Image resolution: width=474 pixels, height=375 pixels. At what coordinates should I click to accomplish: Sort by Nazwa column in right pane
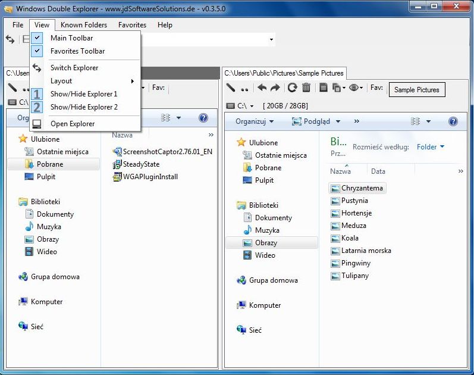point(340,171)
